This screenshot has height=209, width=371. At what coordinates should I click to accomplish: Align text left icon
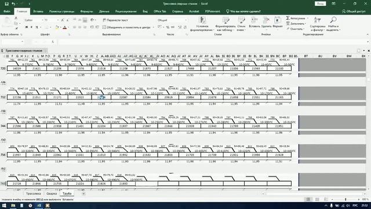coord(75,27)
